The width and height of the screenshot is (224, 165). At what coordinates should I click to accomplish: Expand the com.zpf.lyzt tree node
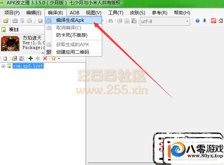(3, 66)
